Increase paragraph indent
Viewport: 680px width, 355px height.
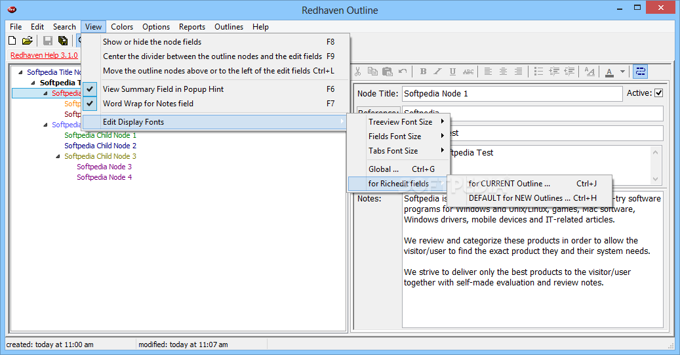point(554,72)
